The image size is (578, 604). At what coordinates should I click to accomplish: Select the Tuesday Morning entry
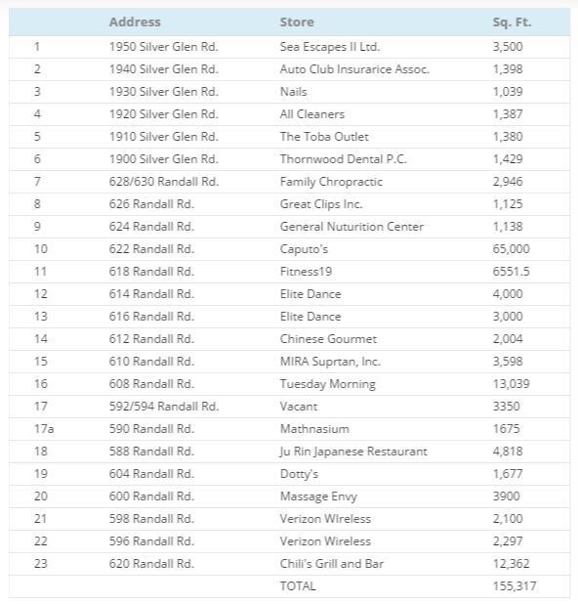[327, 384]
